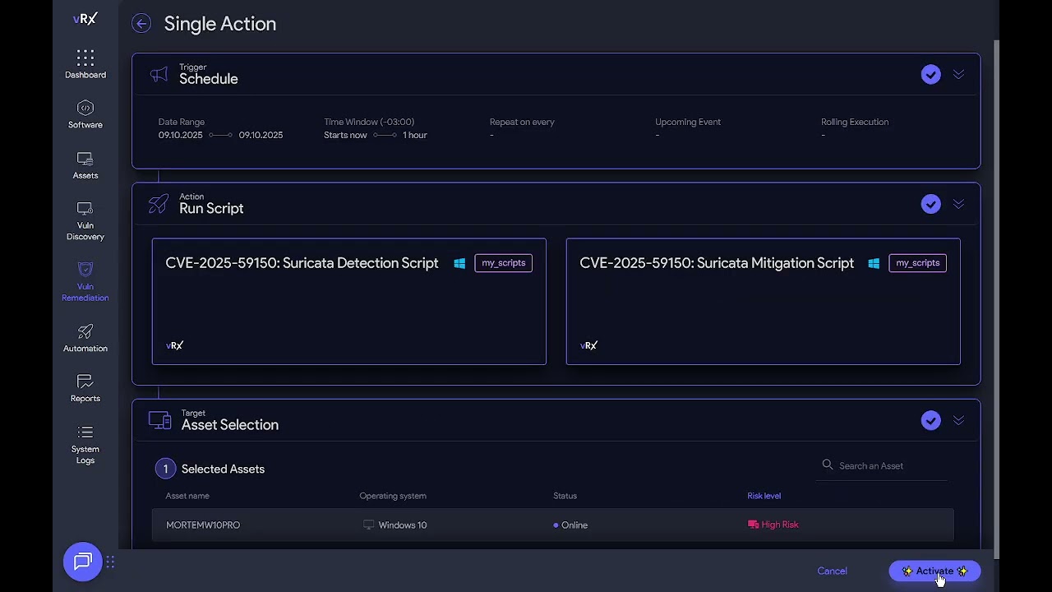Screen dimensions: 1052x592
Task: Click the Schedule trigger checkmark circle
Action: [x=930, y=75]
